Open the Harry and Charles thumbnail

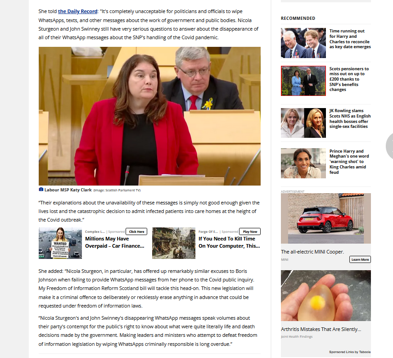303,43
